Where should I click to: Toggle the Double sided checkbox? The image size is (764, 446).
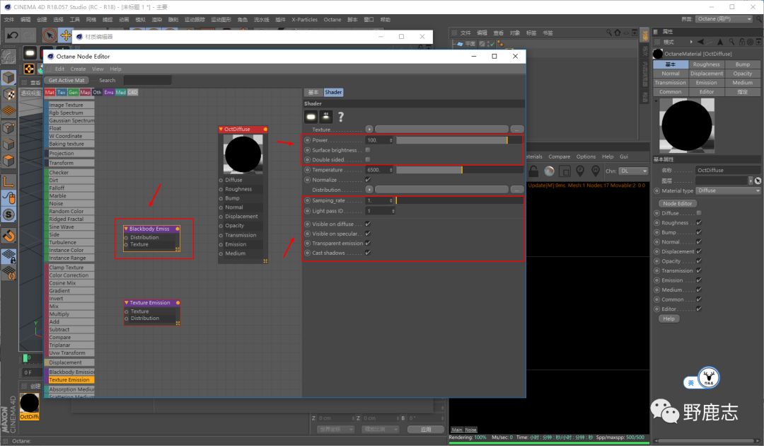(368, 159)
